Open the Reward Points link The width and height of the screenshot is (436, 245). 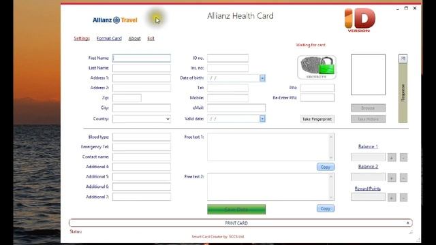[x=368, y=189]
